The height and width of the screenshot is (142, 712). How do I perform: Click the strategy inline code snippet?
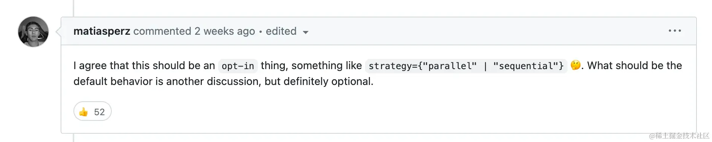click(466, 66)
